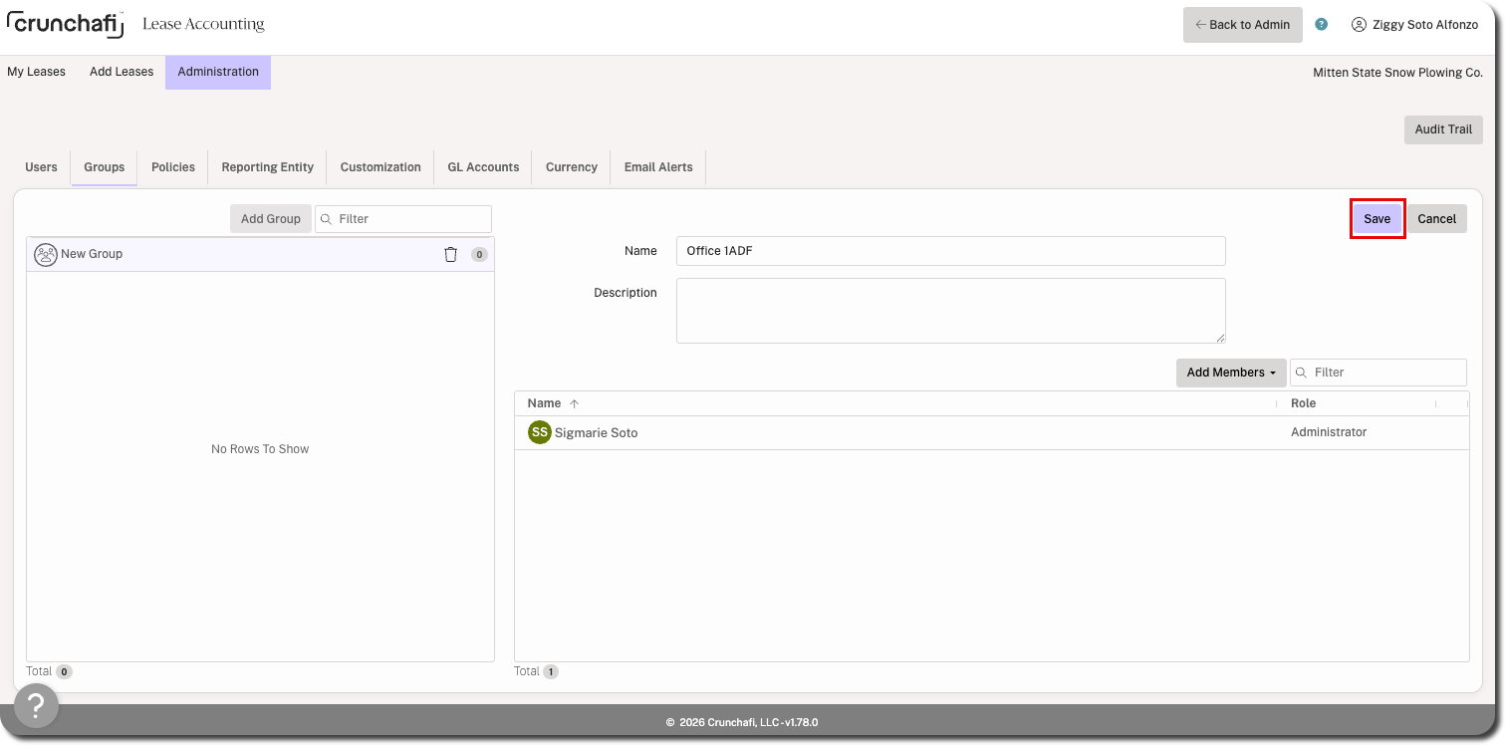Save the group changes

pos(1378,219)
